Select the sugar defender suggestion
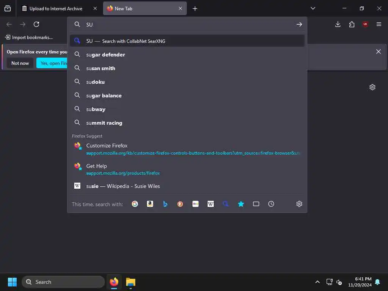The image size is (388, 291). click(x=187, y=55)
